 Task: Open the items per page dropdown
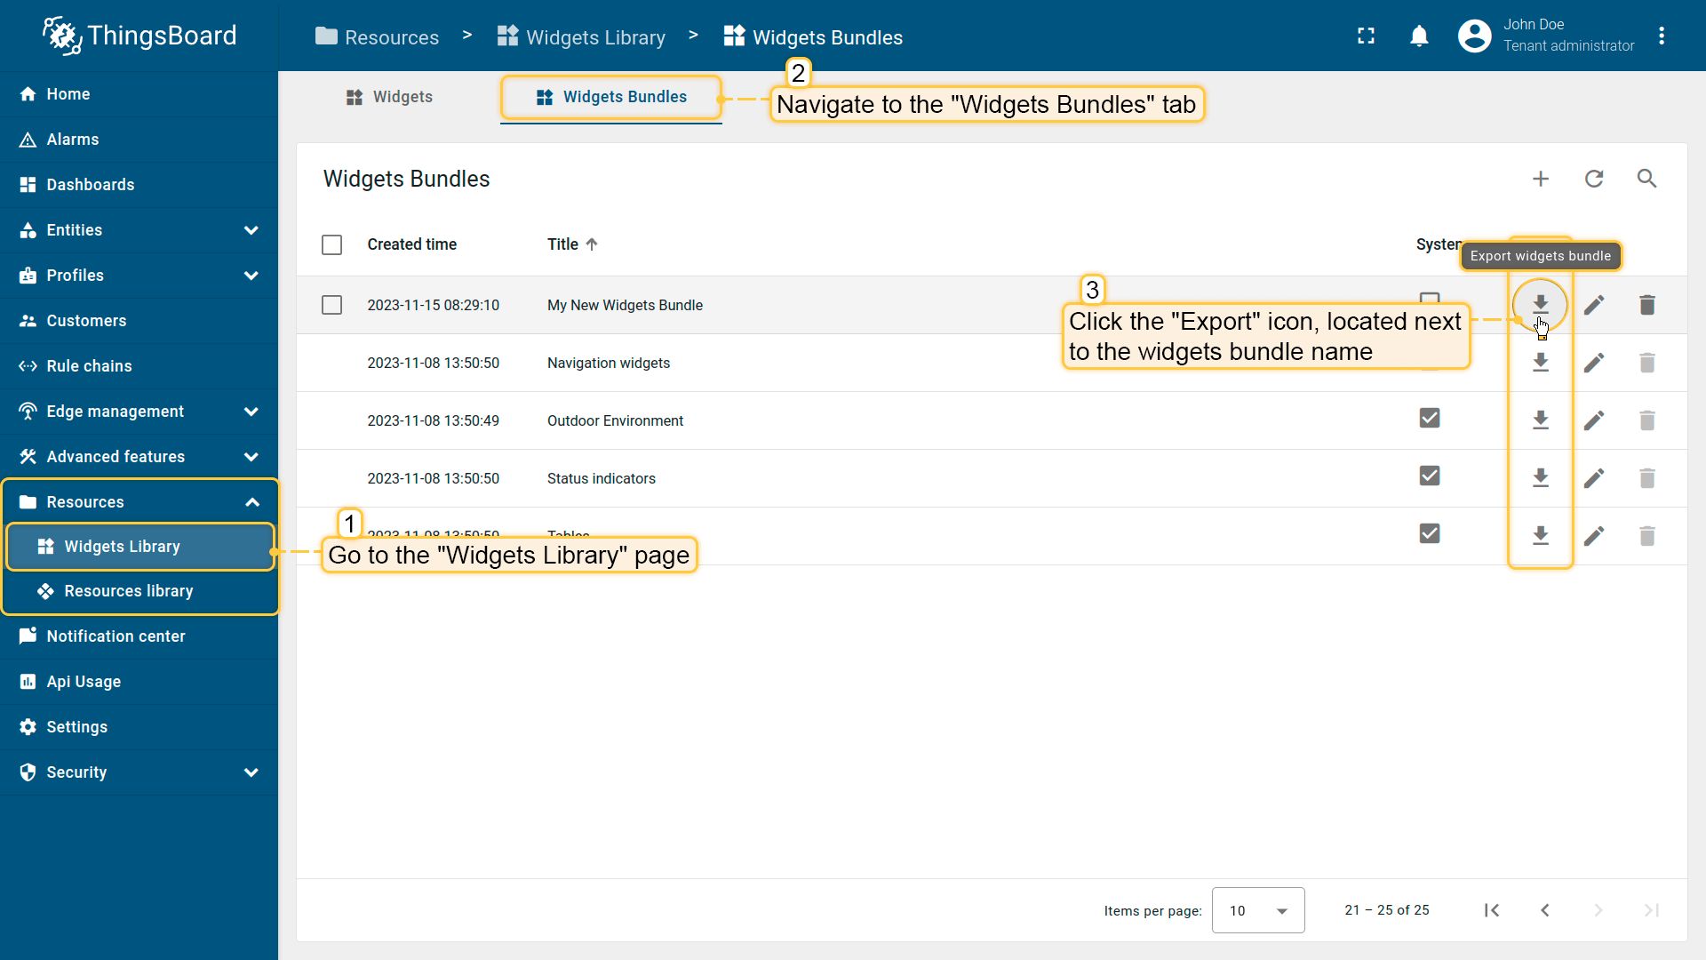pos(1257,910)
